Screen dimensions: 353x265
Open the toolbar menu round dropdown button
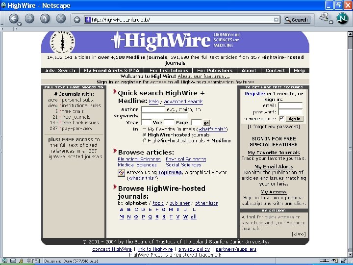(x=77, y=20)
